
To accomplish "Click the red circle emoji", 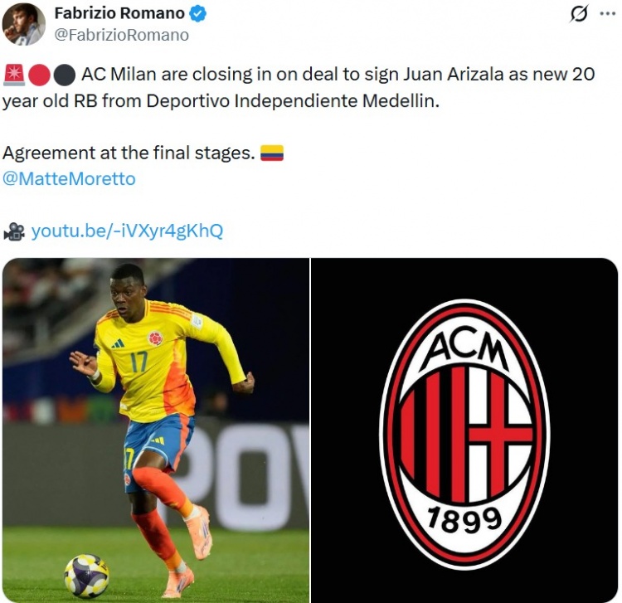I will 39,75.
